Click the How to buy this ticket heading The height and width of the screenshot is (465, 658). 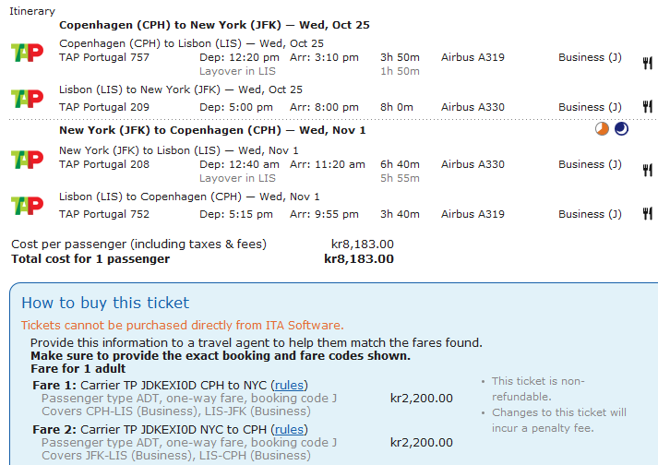[x=105, y=303]
